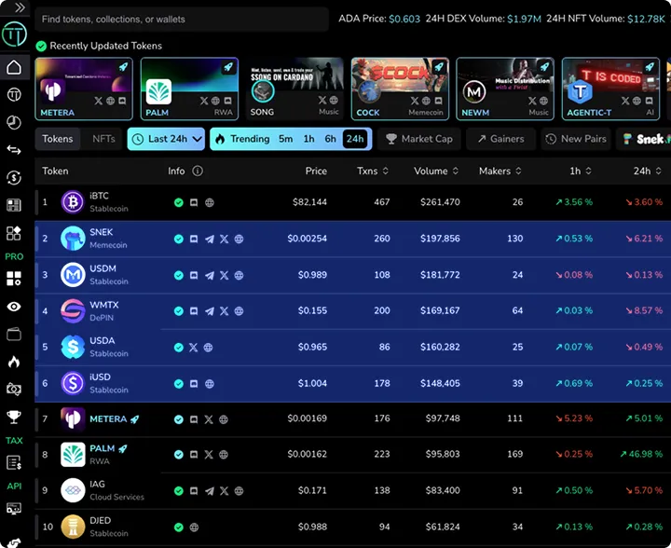Screen dimensions: 671x548
Task: Switch to the NFTs tab
Action: point(104,139)
